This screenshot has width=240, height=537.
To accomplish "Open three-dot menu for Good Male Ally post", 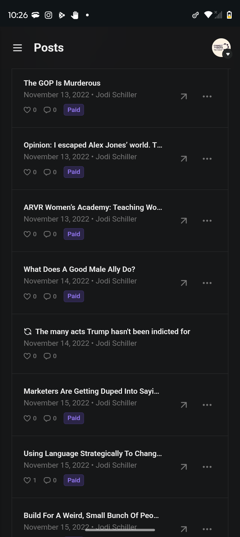I will tap(207, 283).
